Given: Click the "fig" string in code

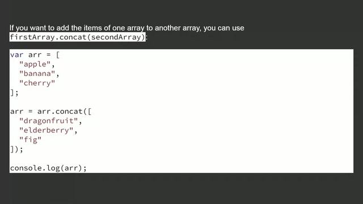Looking at the screenshot, I should (30, 140).
